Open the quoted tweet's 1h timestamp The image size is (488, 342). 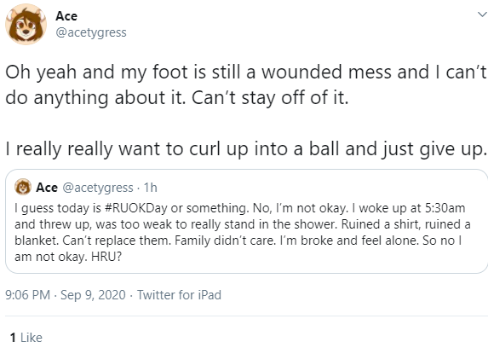click(x=151, y=188)
